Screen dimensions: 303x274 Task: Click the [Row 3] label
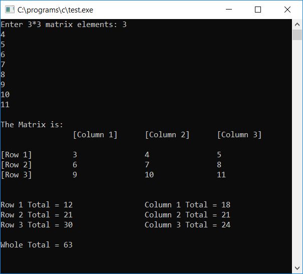[16, 175]
